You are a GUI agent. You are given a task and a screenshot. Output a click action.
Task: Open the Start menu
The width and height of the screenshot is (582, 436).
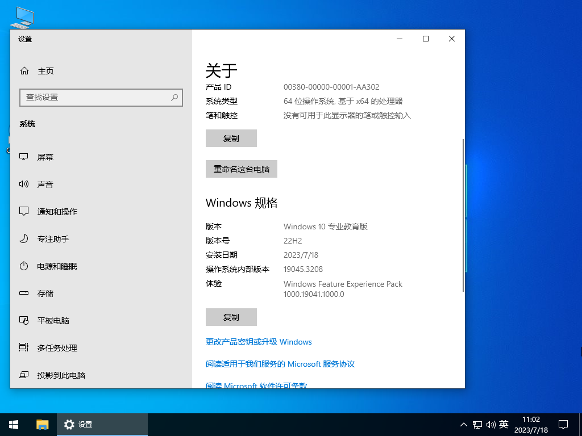point(13,424)
